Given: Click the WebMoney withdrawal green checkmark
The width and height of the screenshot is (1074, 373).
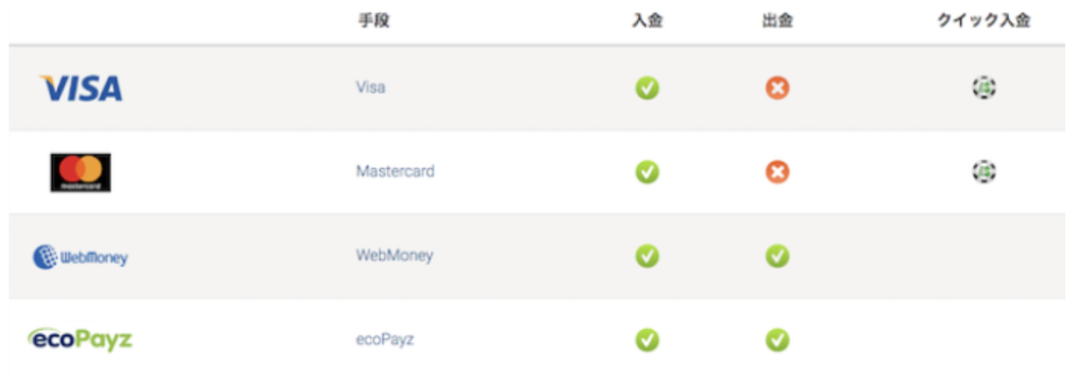Looking at the screenshot, I should pos(777,256).
